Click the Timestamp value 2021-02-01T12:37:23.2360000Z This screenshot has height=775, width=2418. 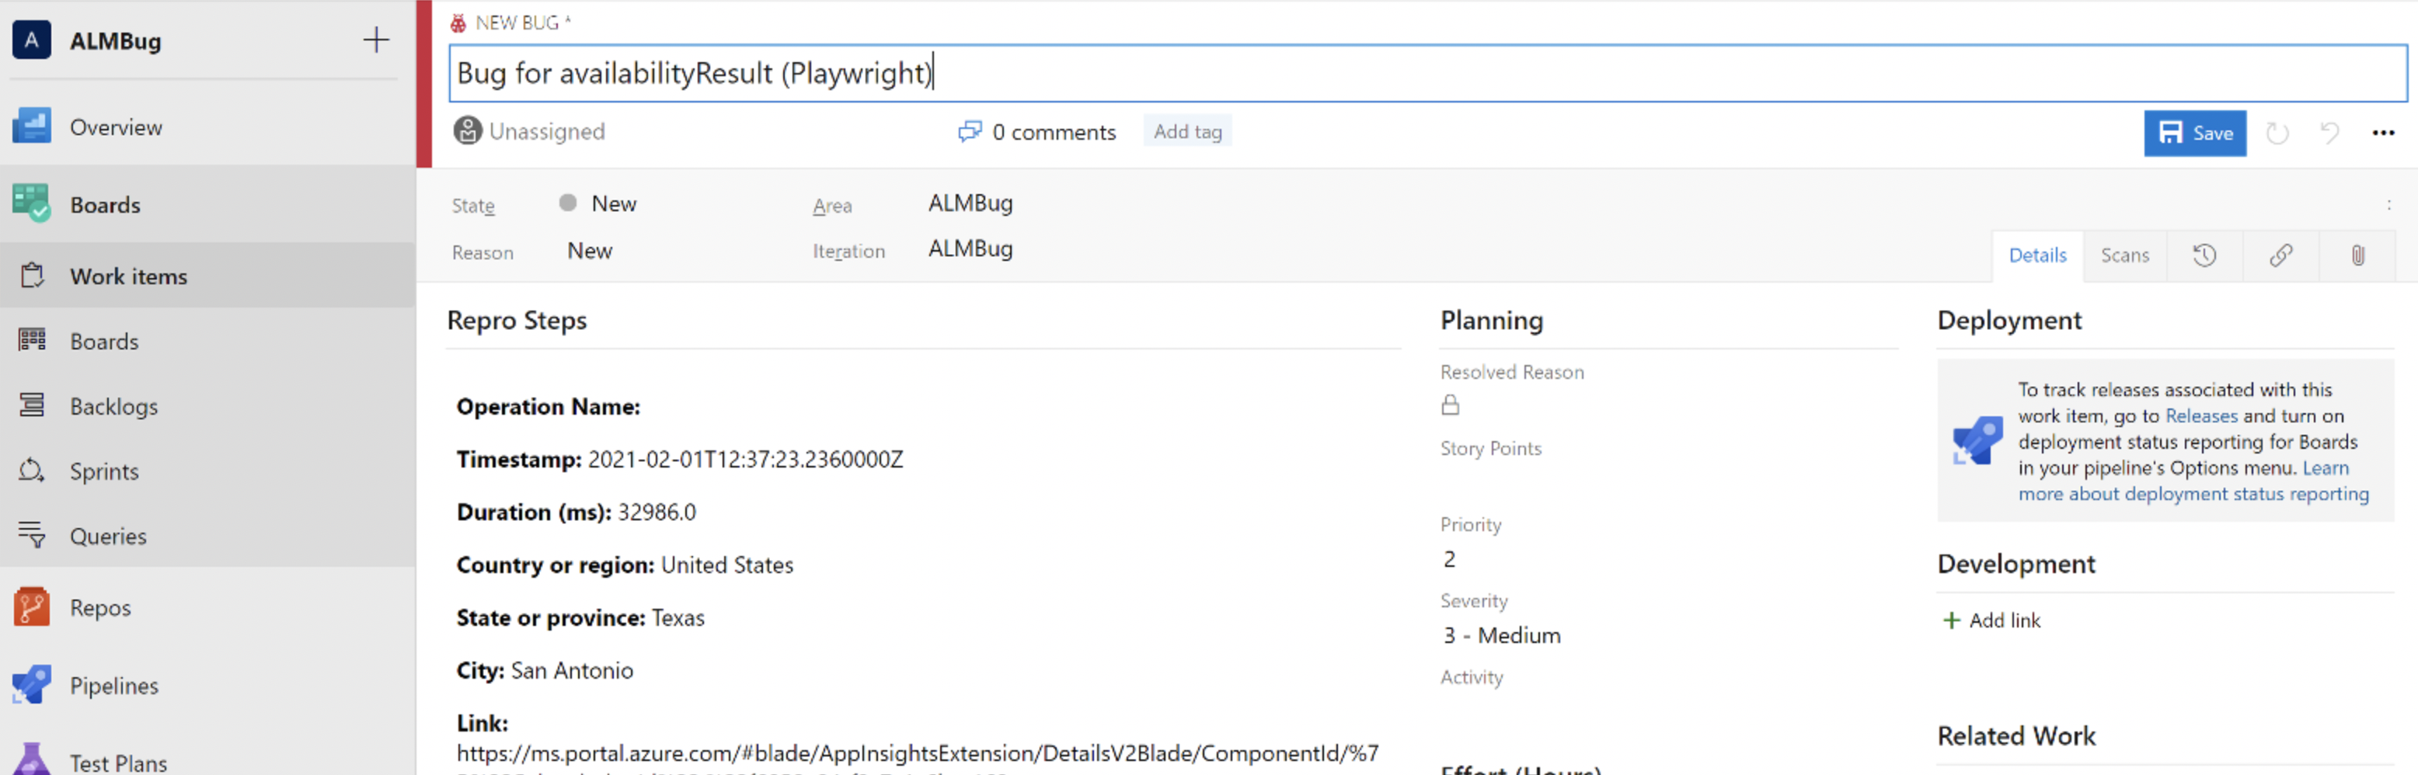pos(745,459)
